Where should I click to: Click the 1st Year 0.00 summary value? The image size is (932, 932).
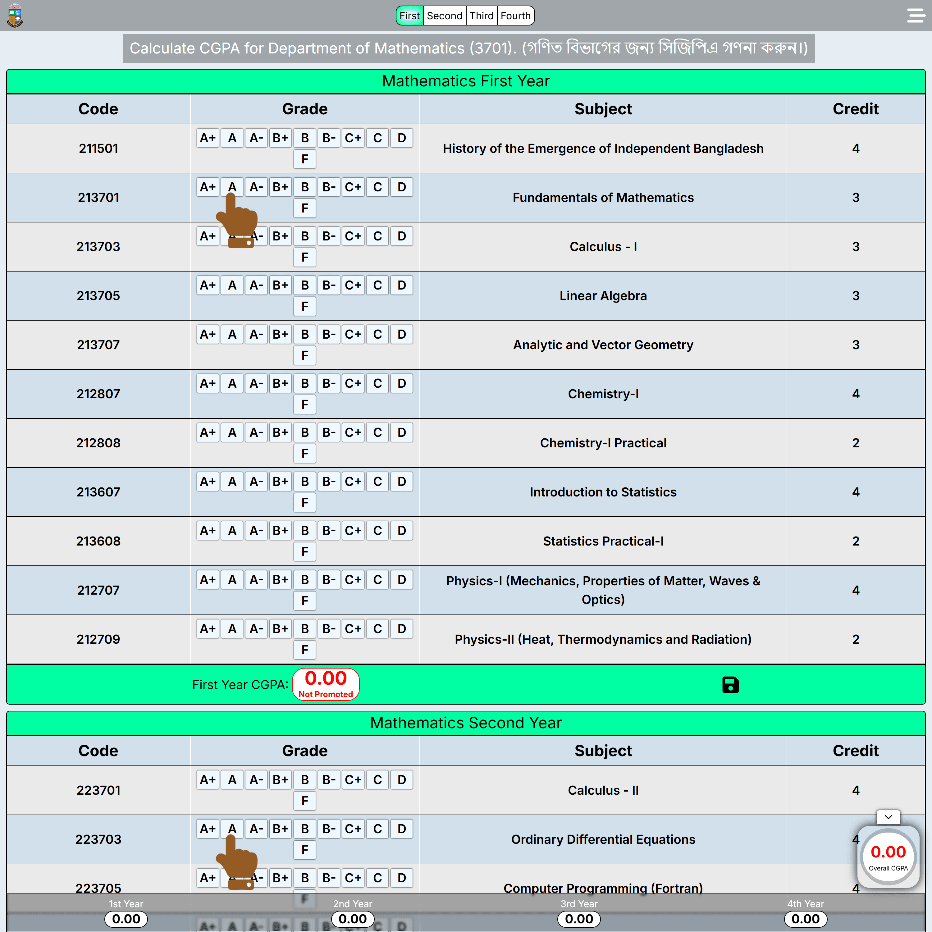(x=126, y=919)
